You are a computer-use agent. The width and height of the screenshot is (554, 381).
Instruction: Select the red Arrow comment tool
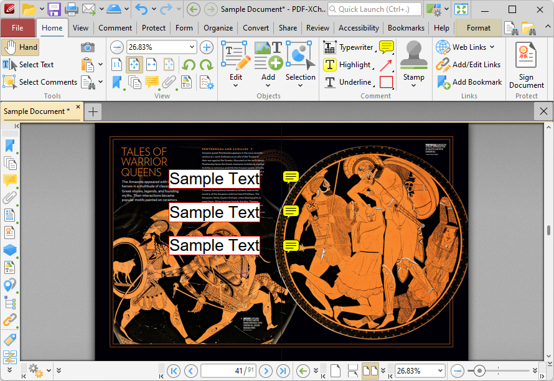coord(386,65)
